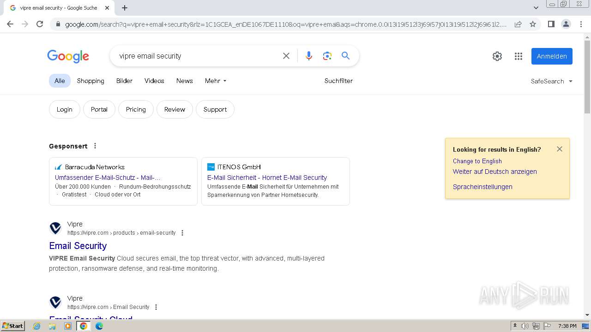Choose Weiter auf Deutsch anzeigen
This screenshot has width=591, height=332.
[x=495, y=172]
